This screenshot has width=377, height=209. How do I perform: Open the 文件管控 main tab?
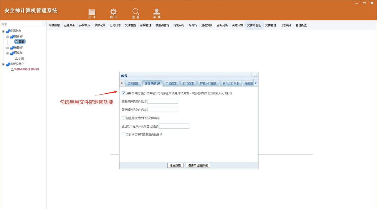click(x=131, y=25)
